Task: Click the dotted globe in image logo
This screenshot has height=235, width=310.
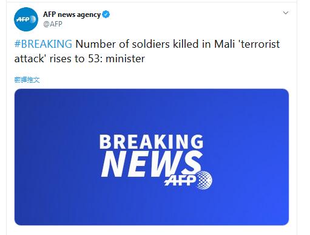Action: (204, 180)
